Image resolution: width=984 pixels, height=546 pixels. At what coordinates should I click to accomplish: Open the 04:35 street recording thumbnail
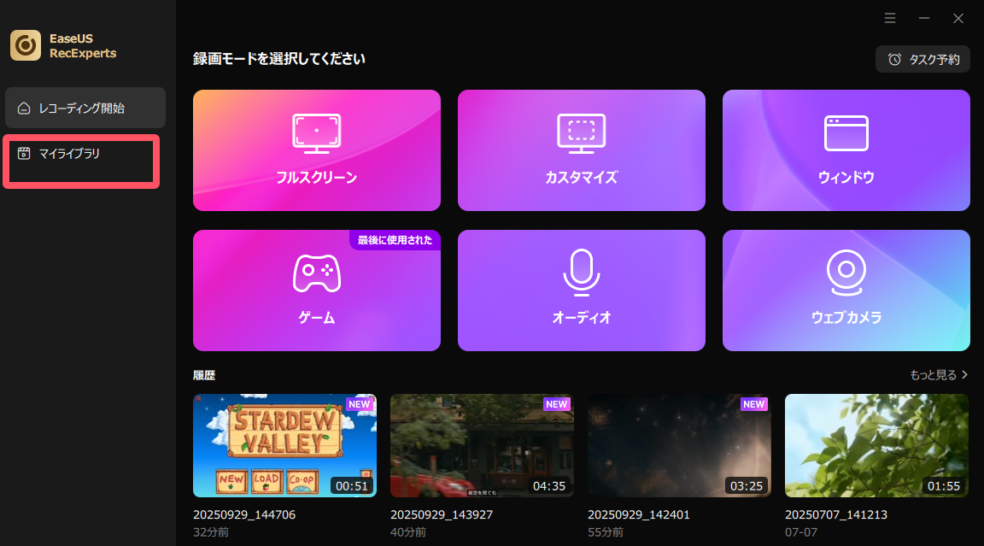[x=482, y=445]
